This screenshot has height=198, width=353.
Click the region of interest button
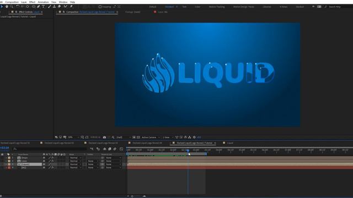[134, 137]
